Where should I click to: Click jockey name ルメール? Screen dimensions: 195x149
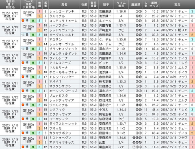(105, 21)
